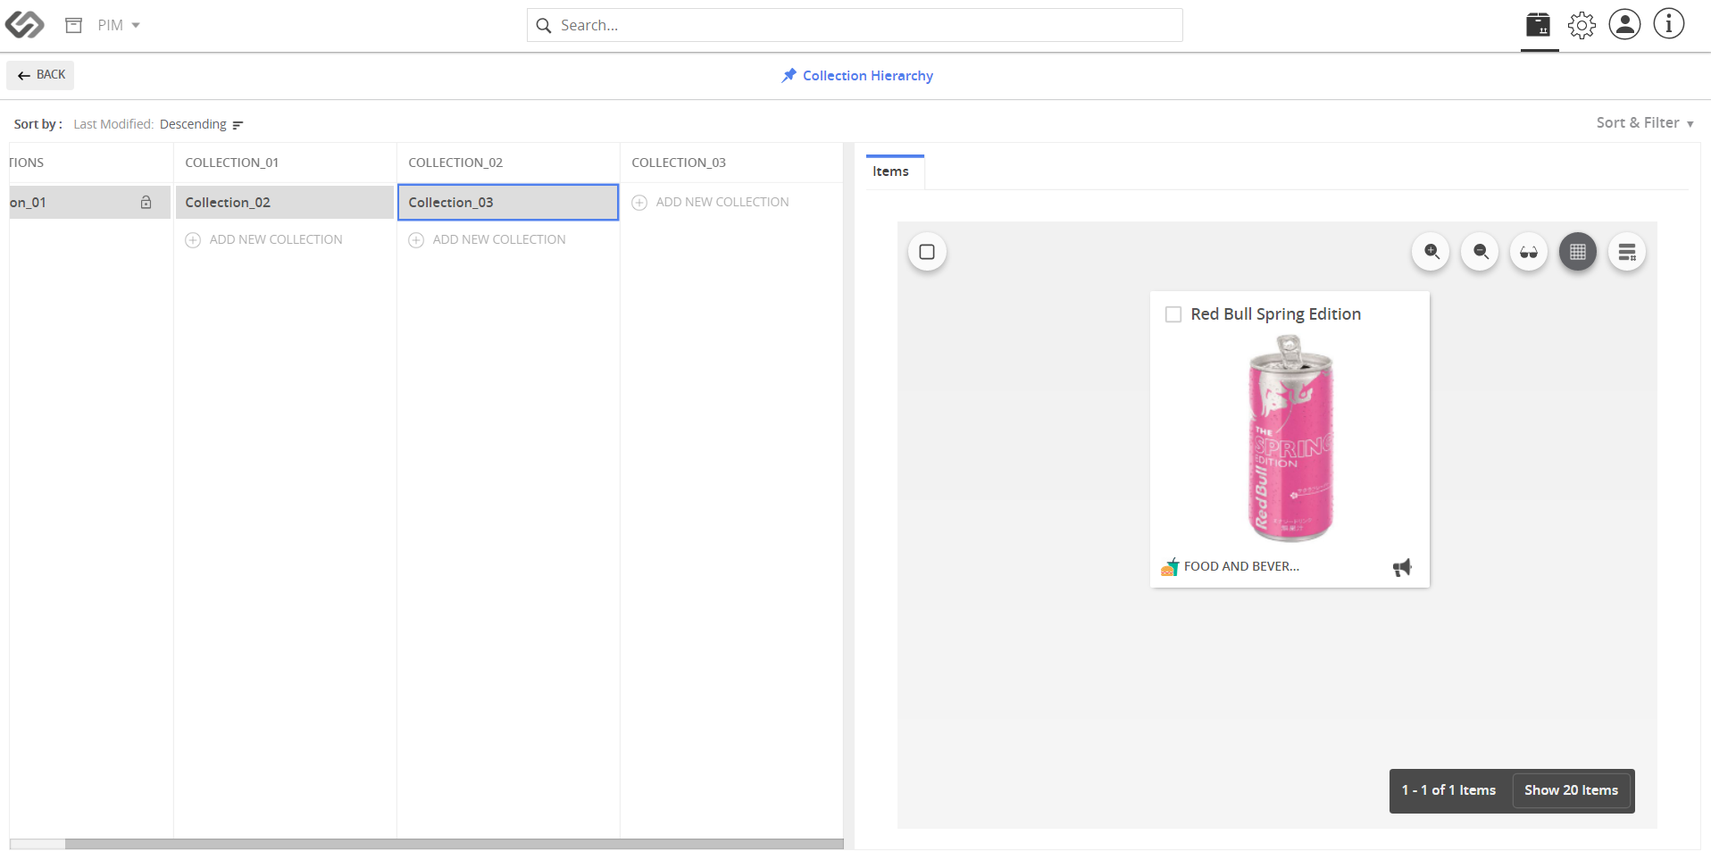1711x860 pixels.
Task: Select Collection_02 in the hierarchy
Action: click(x=285, y=203)
